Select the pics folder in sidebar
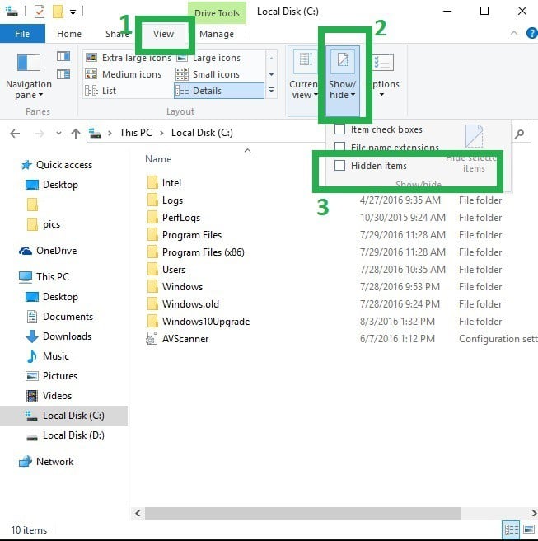538x541 pixels. point(51,224)
